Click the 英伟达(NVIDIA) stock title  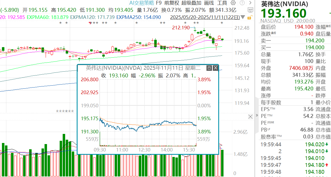(x=284, y=4)
